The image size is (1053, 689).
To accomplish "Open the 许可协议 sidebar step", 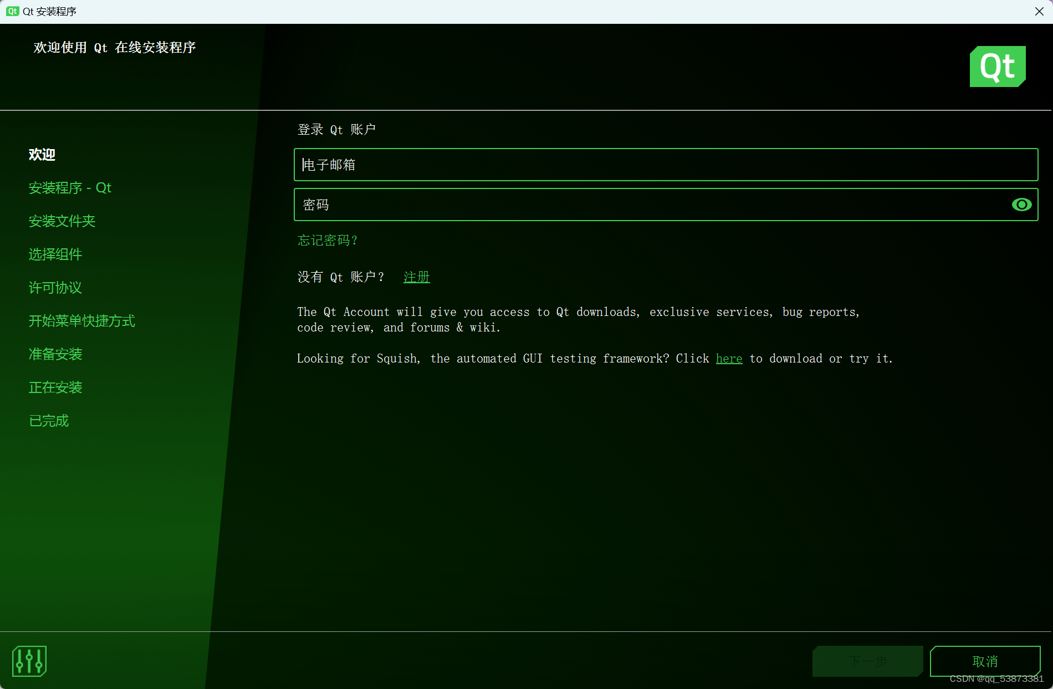I will pyautogui.click(x=55, y=288).
